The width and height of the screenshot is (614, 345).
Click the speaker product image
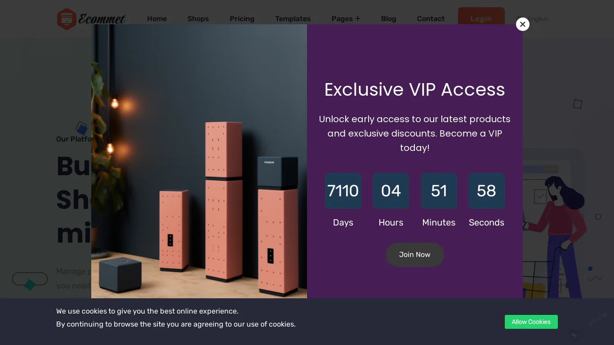click(199, 161)
